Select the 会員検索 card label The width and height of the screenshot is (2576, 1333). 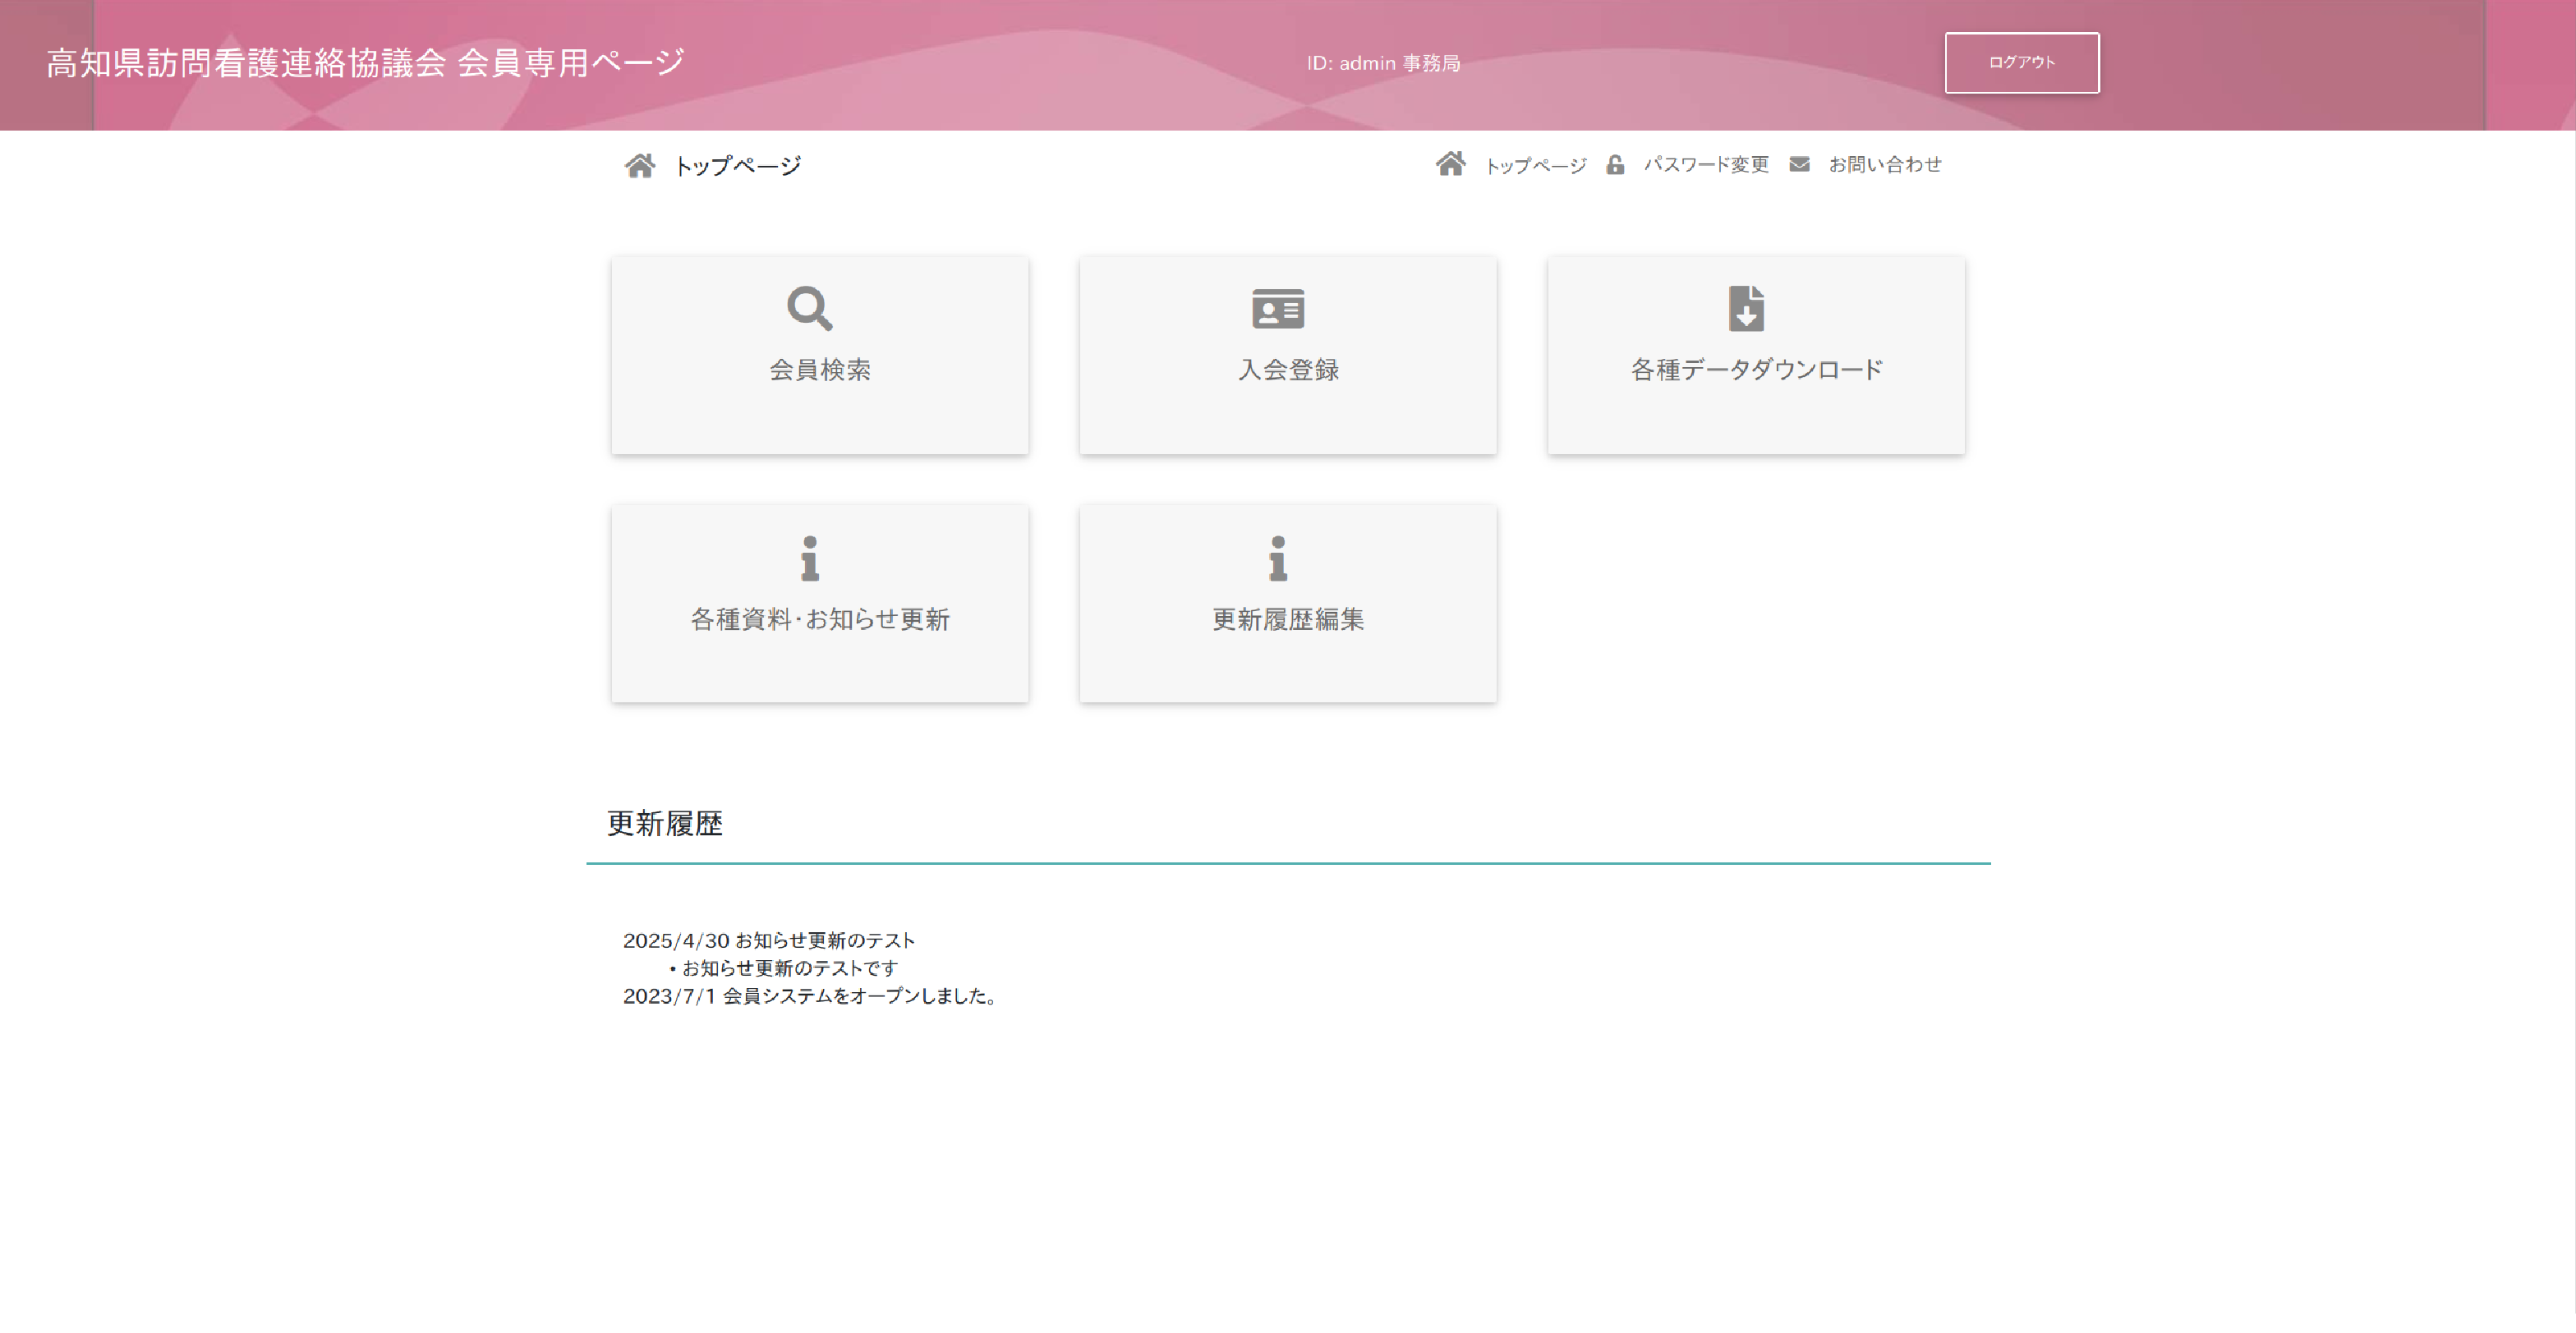coord(819,369)
